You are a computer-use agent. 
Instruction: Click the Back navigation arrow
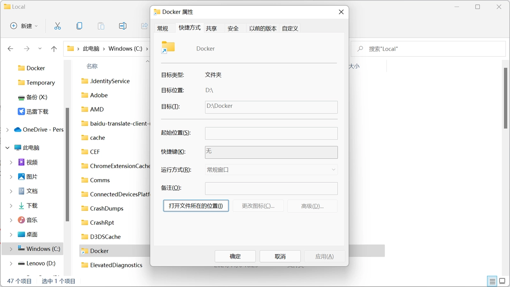11,49
